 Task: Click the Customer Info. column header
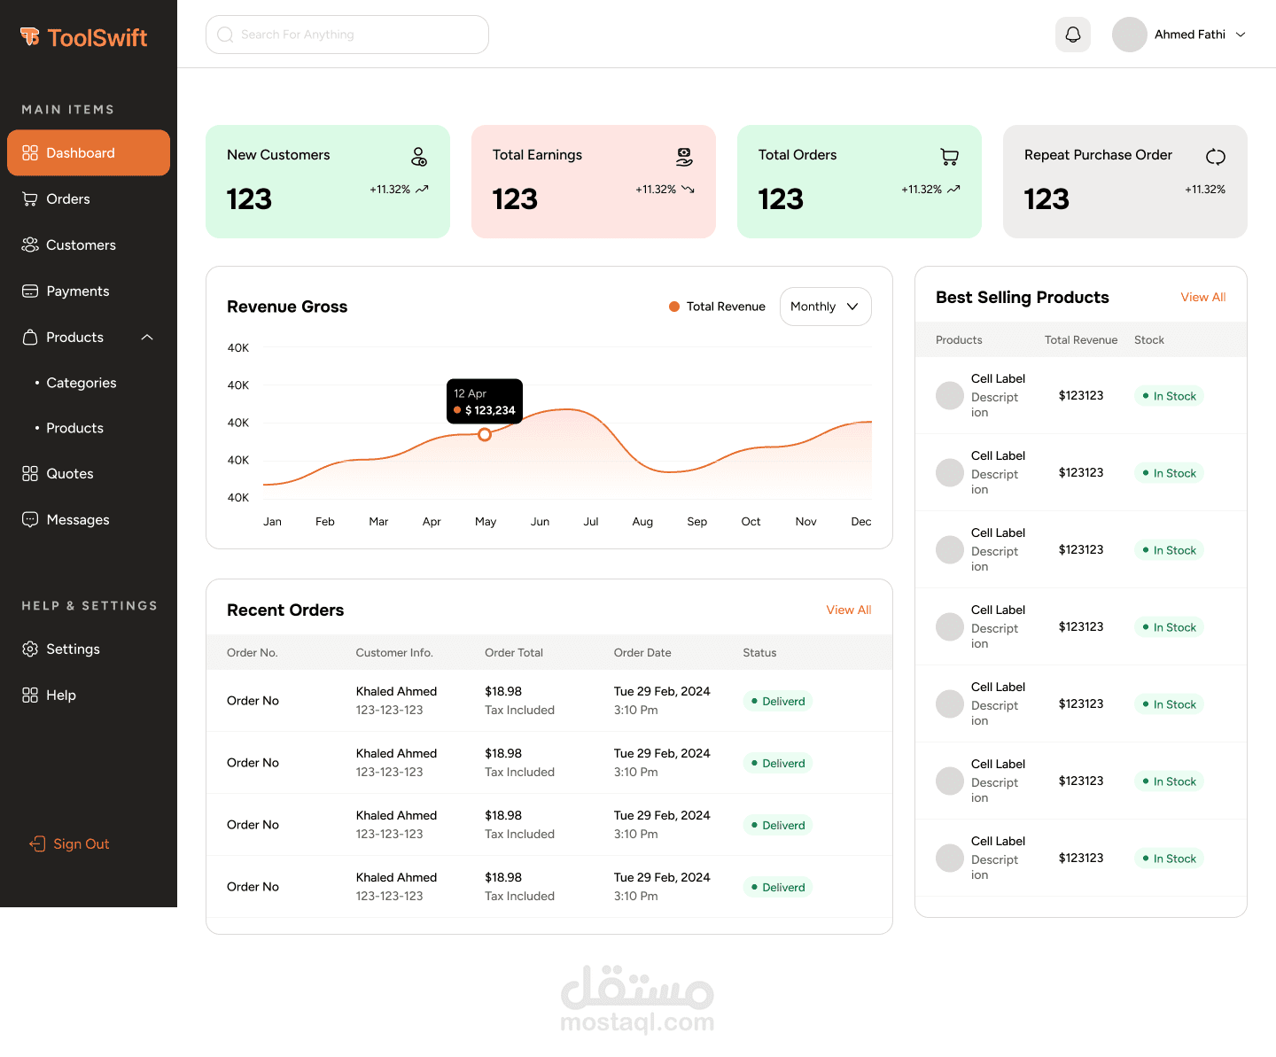(x=394, y=652)
